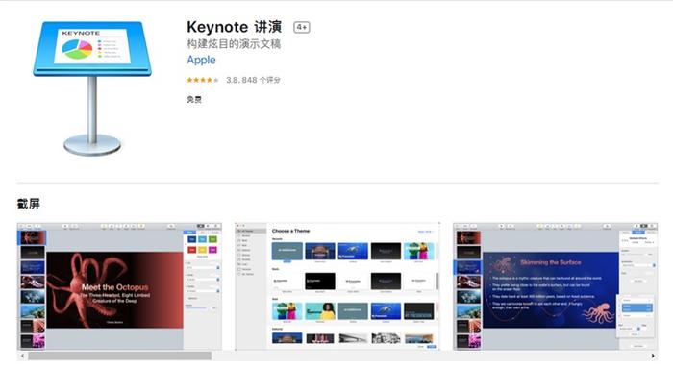The height and width of the screenshot is (369, 673).
Task: Click the orange star rating
Action: 203,80
